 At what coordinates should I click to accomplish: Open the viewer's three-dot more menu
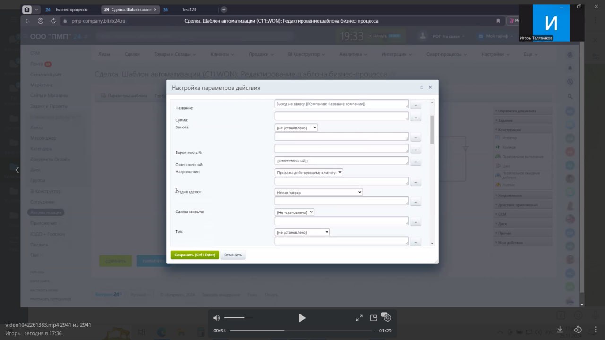(595, 329)
